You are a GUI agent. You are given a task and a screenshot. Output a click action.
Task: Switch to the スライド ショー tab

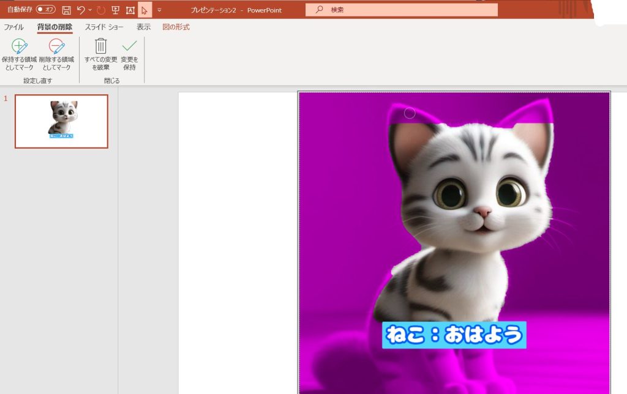click(x=104, y=27)
